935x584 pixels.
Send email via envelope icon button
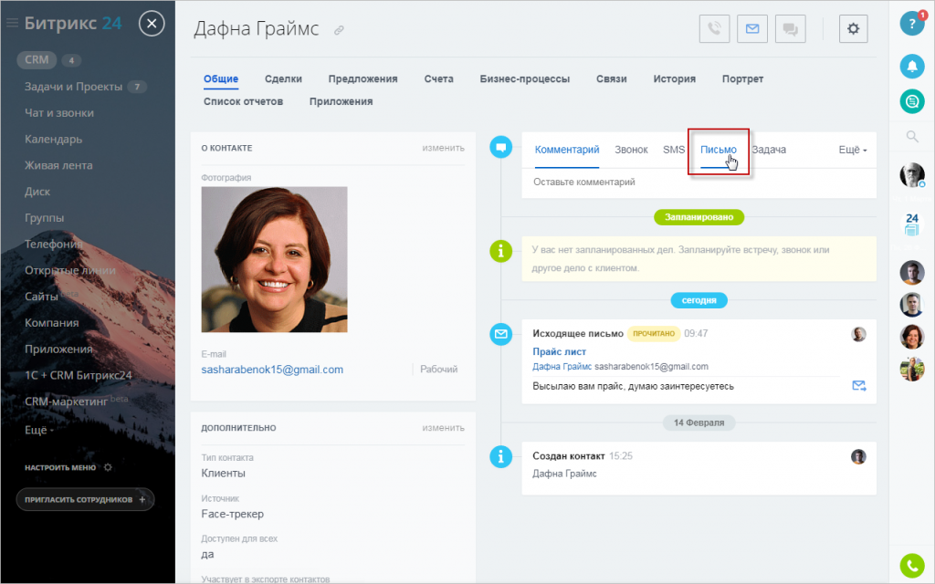(752, 28)
